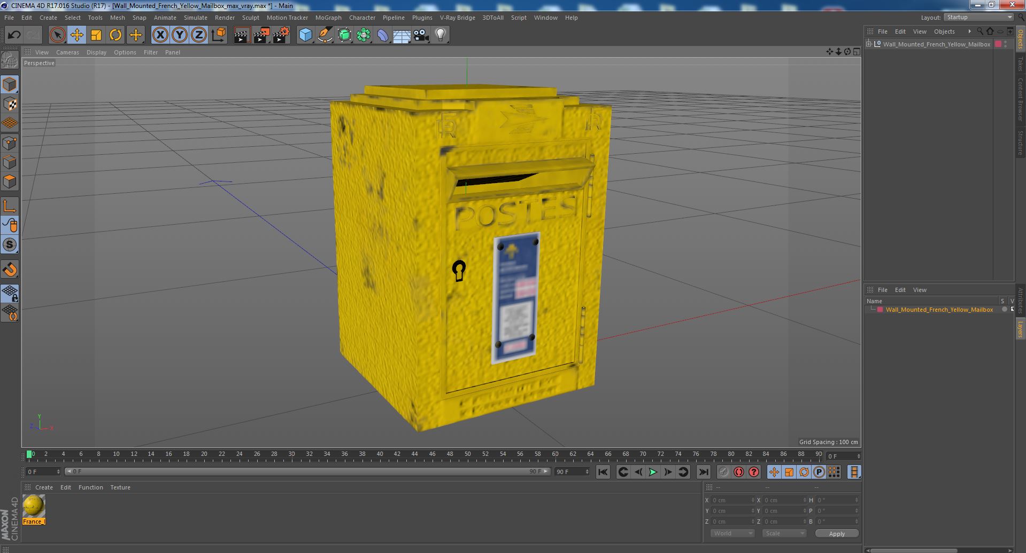Image resolution: width=1026 pixels, height=553 pixels.
Task: Click the red layer color swatch in Objects
Action: pyautogui.click(x=998, y=44)
